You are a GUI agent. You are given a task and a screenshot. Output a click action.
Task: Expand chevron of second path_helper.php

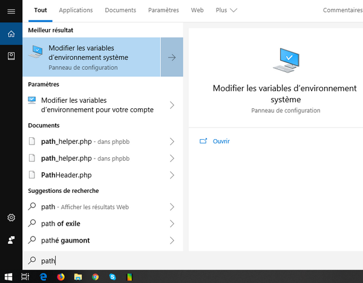(x=172, y=158)
